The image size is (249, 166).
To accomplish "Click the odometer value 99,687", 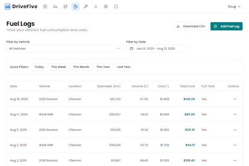I will pyautogui.click(x=116, y=161).
